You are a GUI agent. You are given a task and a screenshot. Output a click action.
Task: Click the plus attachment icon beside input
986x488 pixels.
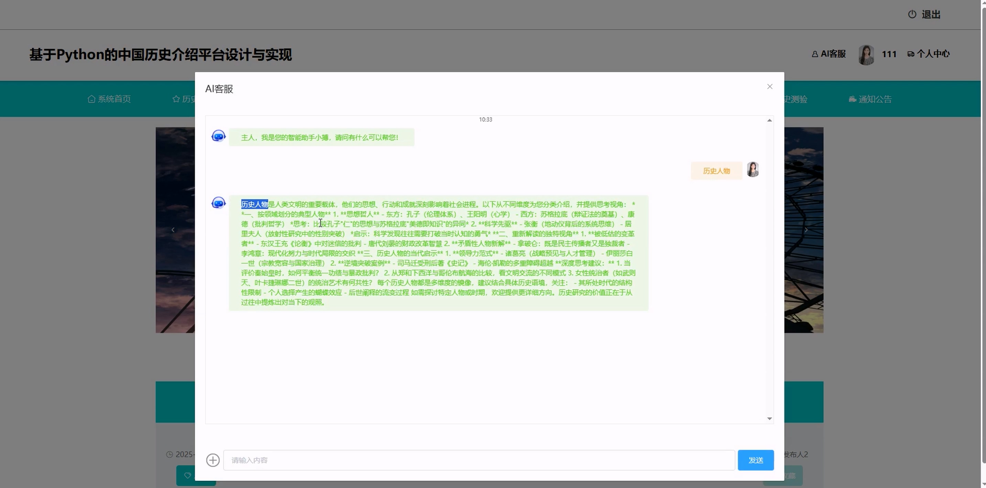[x=213, y=460]
